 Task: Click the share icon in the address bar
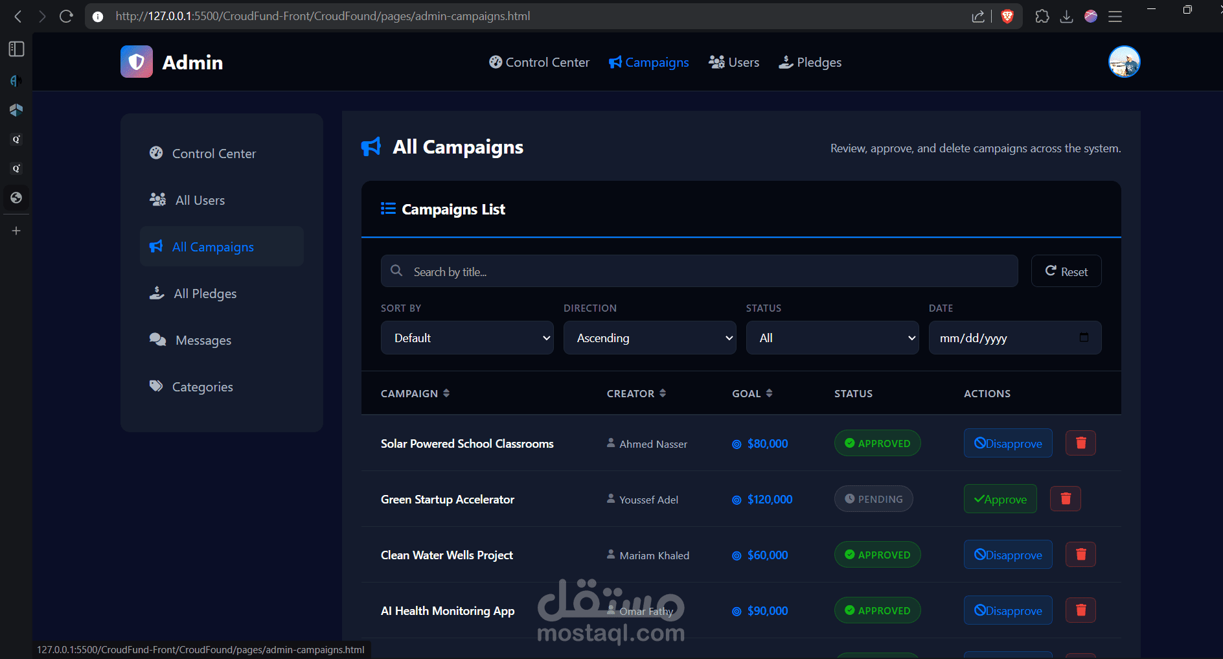(x=978, y=16)
